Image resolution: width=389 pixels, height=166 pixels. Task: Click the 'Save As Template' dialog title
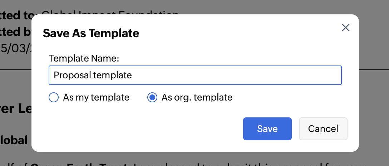click(x=91, y=33)
